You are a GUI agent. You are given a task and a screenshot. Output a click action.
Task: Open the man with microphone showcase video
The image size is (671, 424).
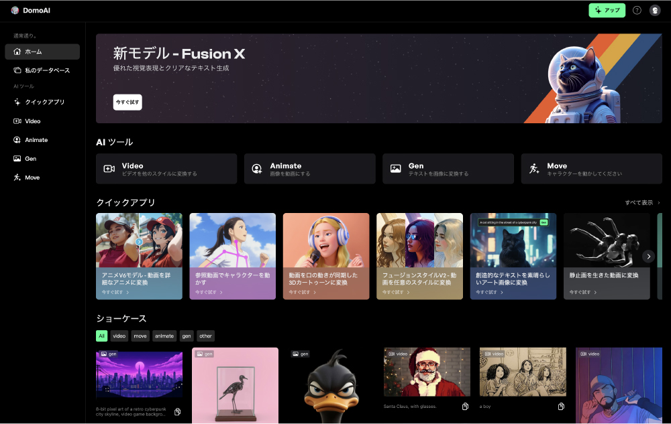point(619,385)
